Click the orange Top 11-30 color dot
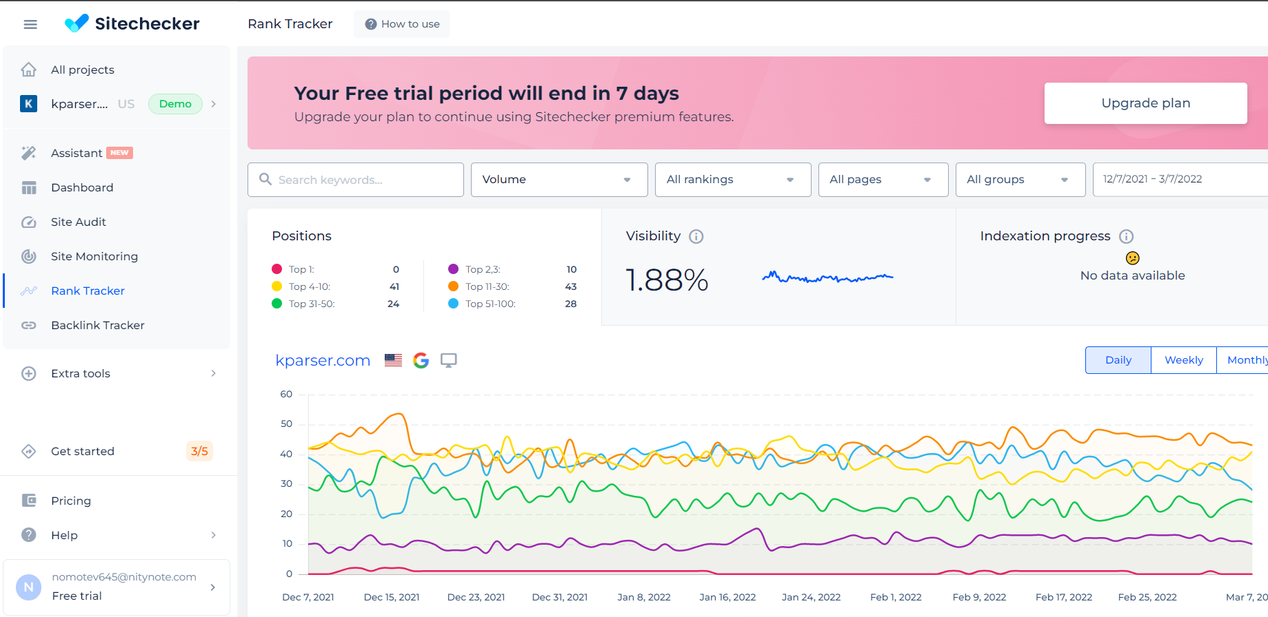 click(454, 286)
